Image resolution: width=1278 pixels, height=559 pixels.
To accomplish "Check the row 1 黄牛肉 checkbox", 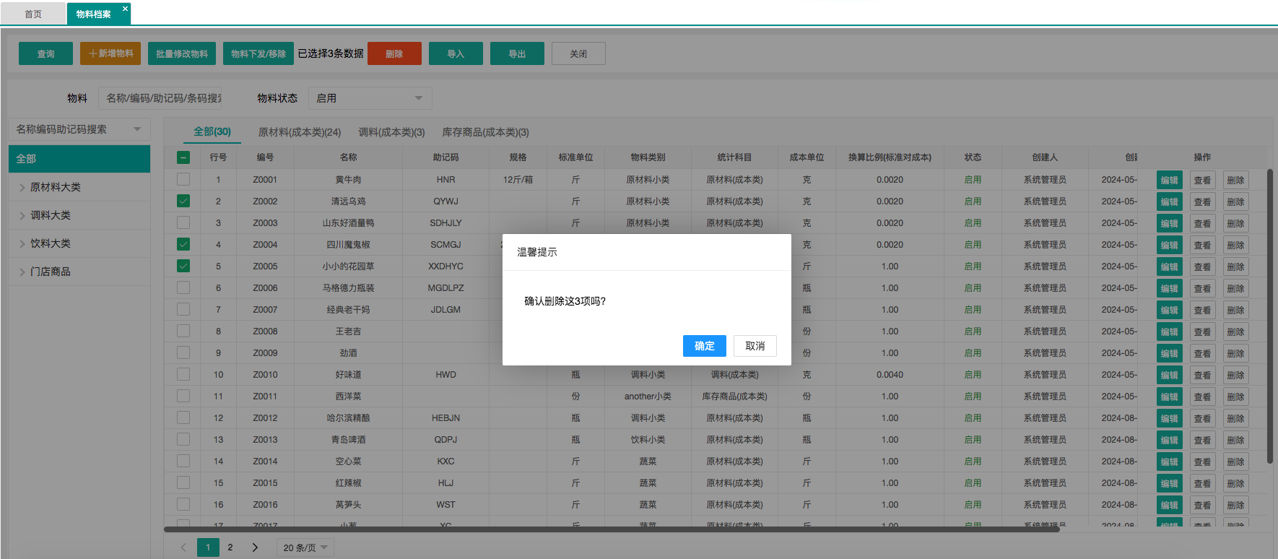I will (183, 179).
